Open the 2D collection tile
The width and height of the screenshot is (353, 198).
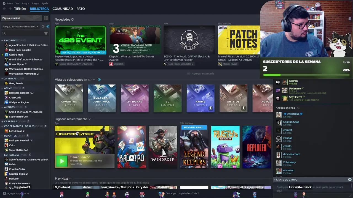[168, 98]
